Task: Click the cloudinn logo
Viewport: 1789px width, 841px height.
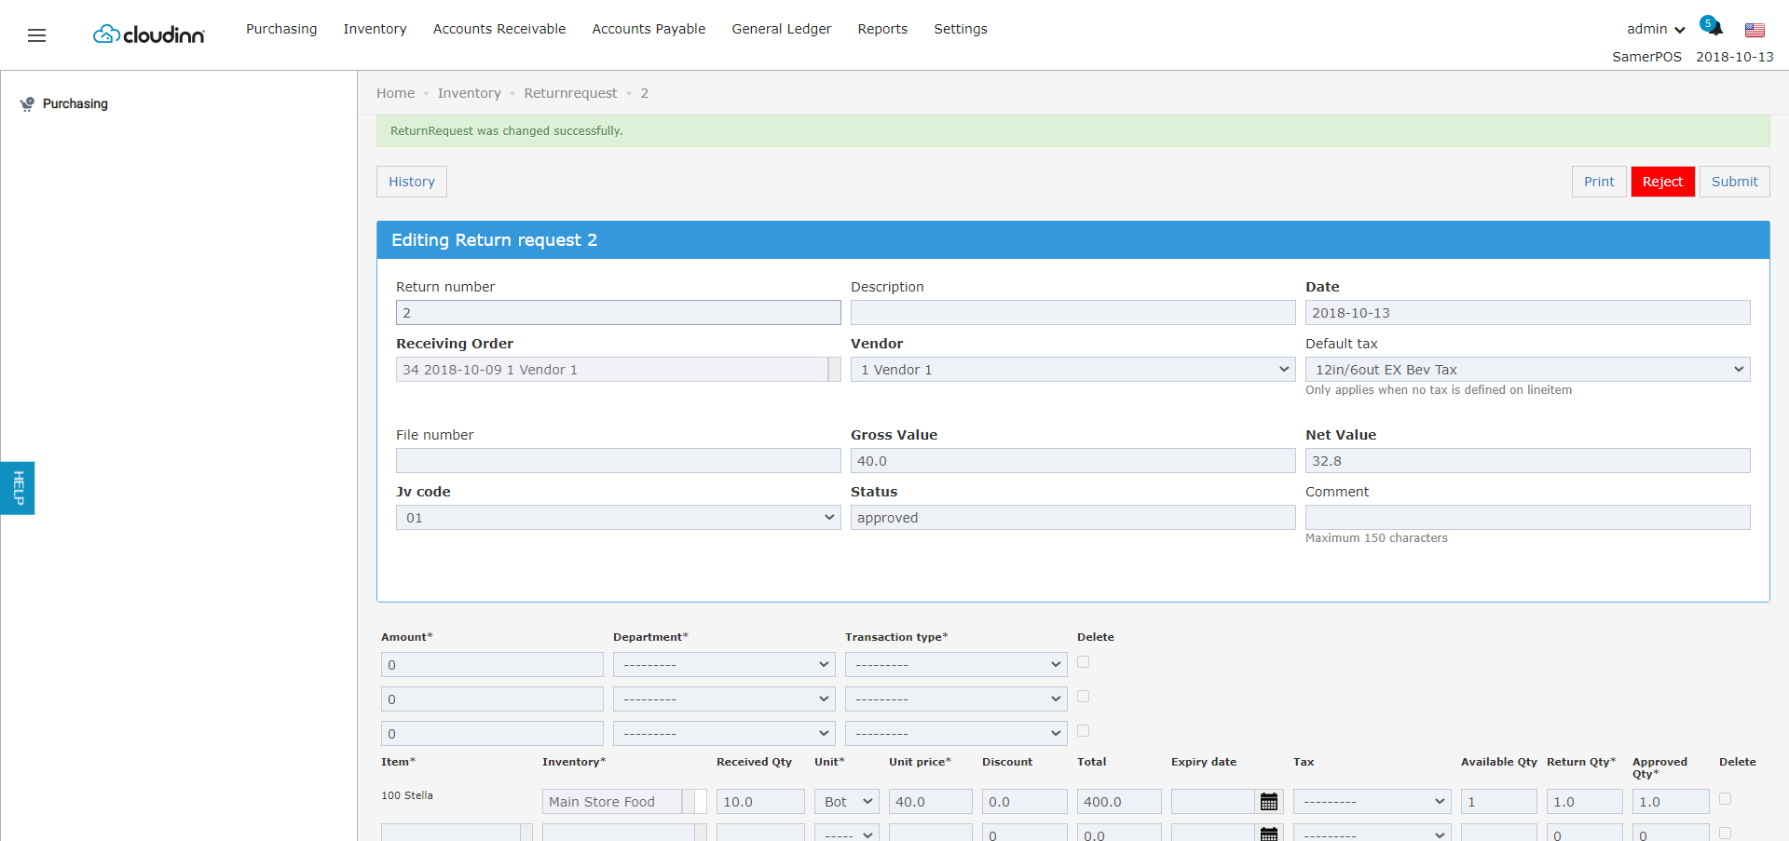Action: [149, 34]
